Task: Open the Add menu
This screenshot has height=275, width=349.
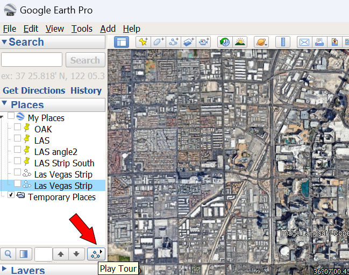Action: click(108, 29)
